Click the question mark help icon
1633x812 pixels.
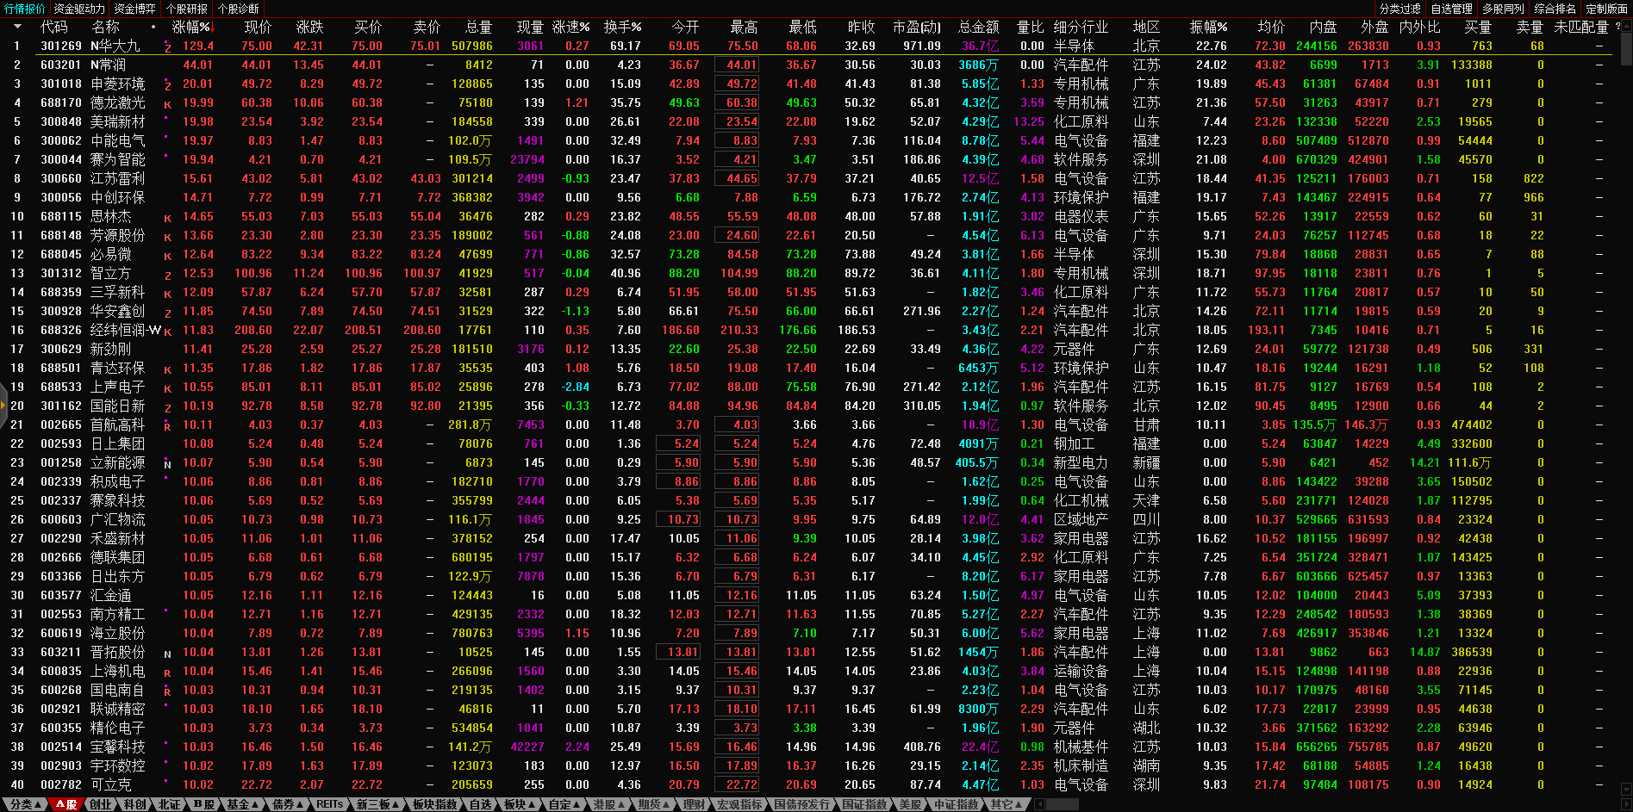tap(1617, 27)
